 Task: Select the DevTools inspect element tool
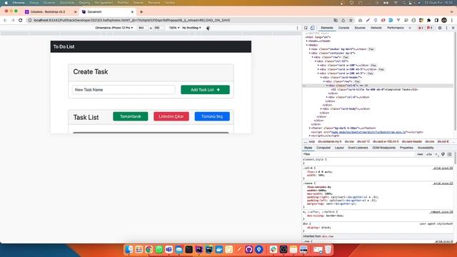click(x=306, y=28)
